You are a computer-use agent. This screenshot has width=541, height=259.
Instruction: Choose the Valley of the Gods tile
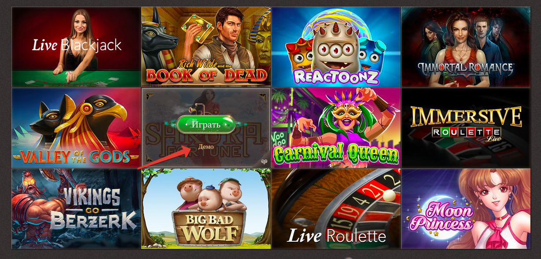pyautogui.click(x=76, y=128)
